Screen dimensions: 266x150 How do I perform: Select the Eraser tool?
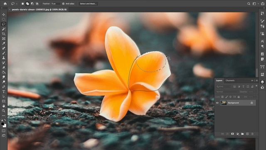point(4,67)
